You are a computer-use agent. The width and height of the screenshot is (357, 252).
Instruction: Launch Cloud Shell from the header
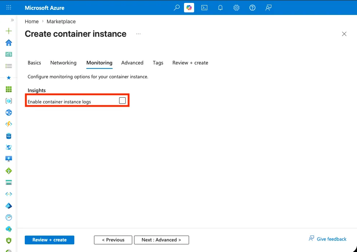(204, 8)
